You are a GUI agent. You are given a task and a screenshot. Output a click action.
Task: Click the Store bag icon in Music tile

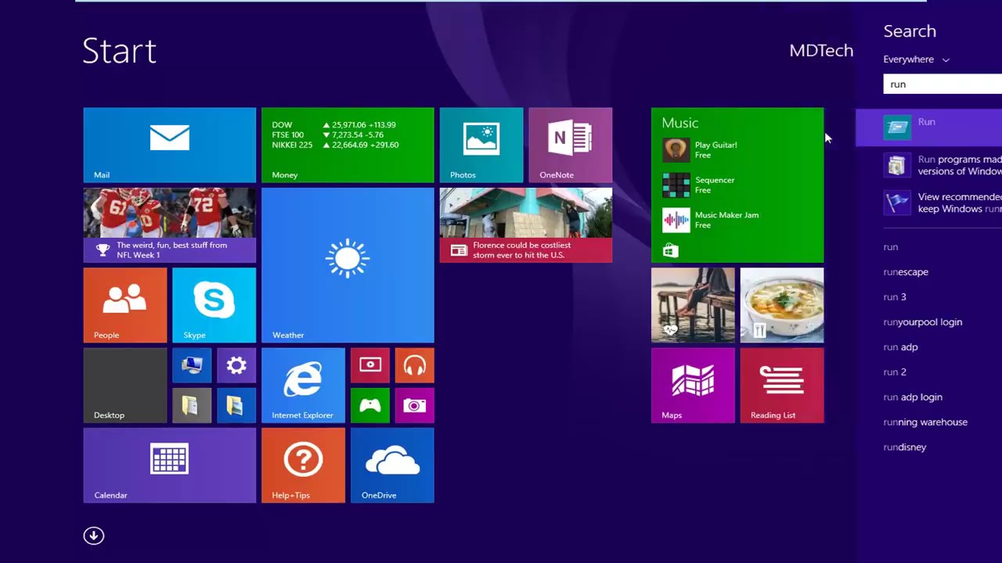tap(670, 251)
